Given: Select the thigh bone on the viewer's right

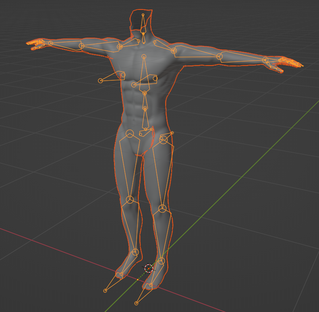Looking at the screenshot, I should pyautogui.click(x=163, y=174).
